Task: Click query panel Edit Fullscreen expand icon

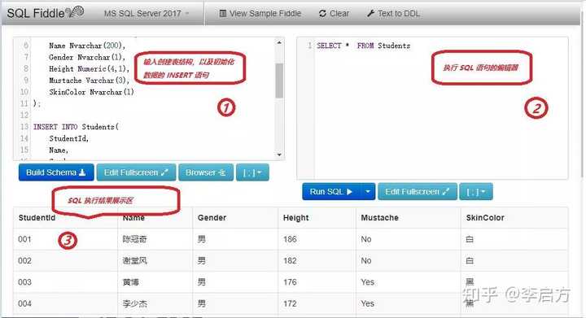Action: [x=445, y=191]
